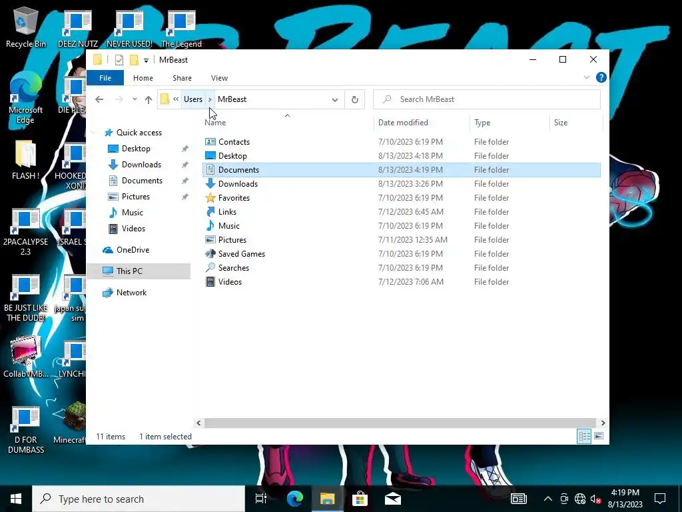Open Microsoft Edge desktop shortcut

click(26, 98)
